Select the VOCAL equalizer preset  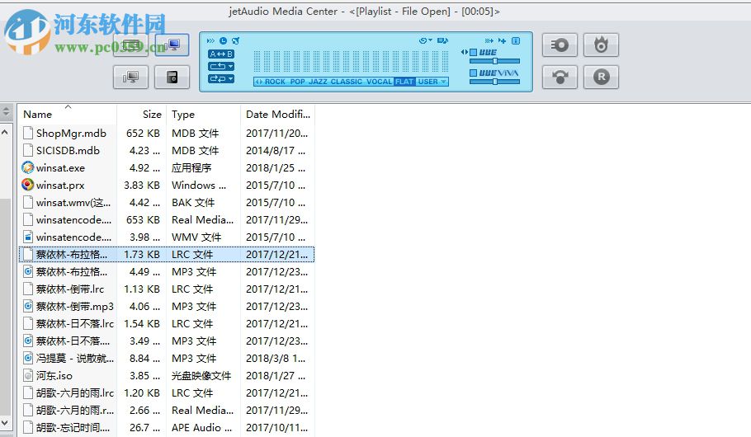click(380, 82)
